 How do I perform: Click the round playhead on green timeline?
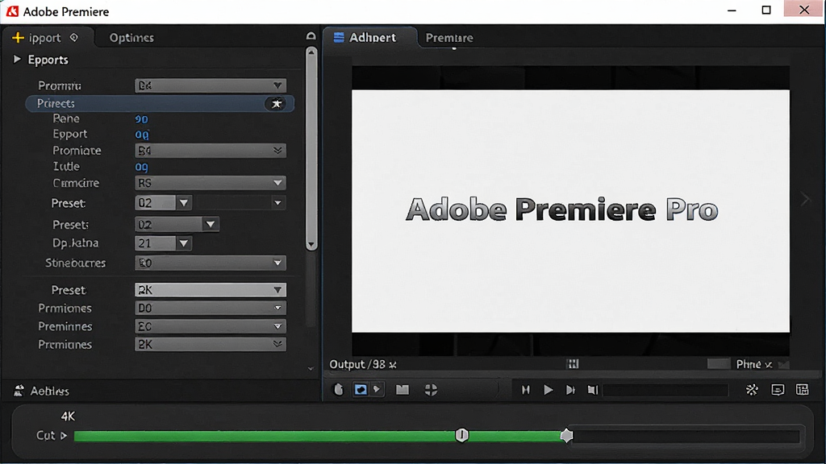coord(461,435)
